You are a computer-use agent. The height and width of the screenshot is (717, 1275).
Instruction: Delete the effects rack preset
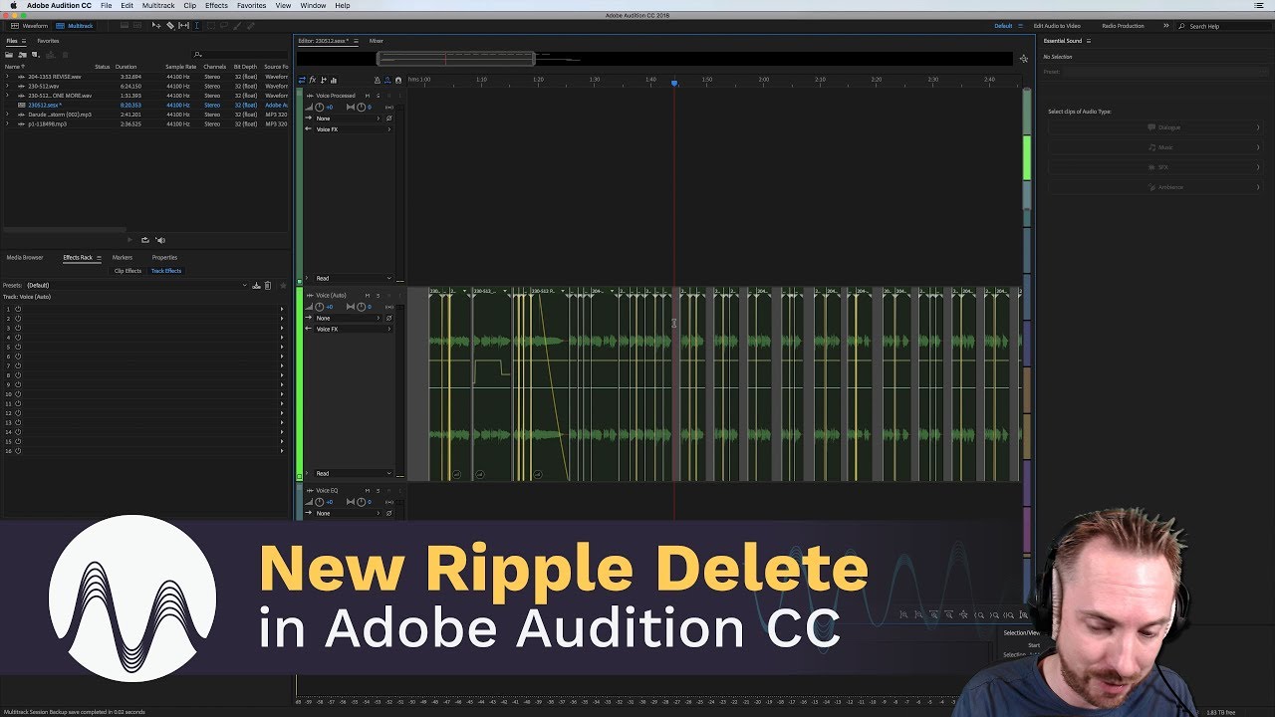click(x=267, y=286)
